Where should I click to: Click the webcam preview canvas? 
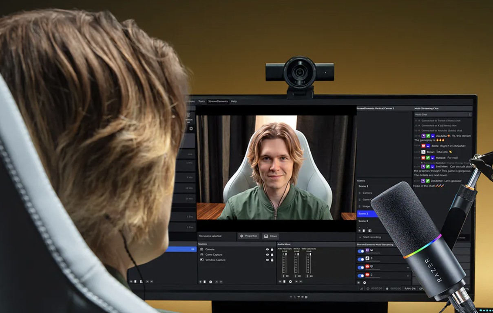(x=276, y=167)
